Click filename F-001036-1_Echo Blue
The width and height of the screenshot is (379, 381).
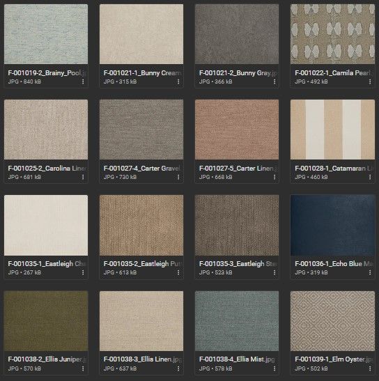pos(334,264)
